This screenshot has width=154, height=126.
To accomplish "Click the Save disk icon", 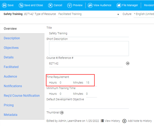I will click(x=4, y=5).
